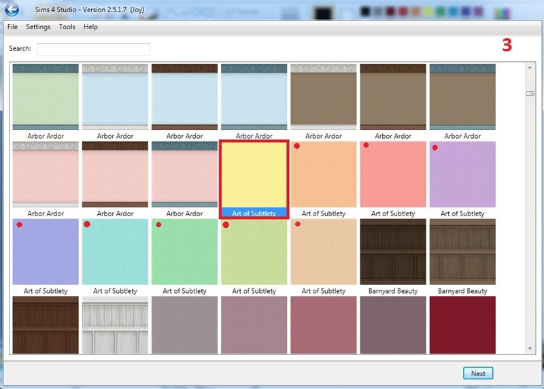Click the vertical scrollbar thumb
Screen dimensions: 544x389
[x=530, y=93]
